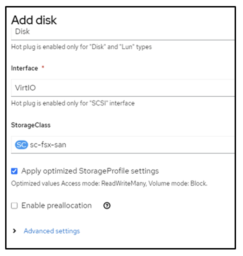This screenshot has height=256, width=243.
Task: Click the Optimized values access mode description
Action: coord(109,183)
